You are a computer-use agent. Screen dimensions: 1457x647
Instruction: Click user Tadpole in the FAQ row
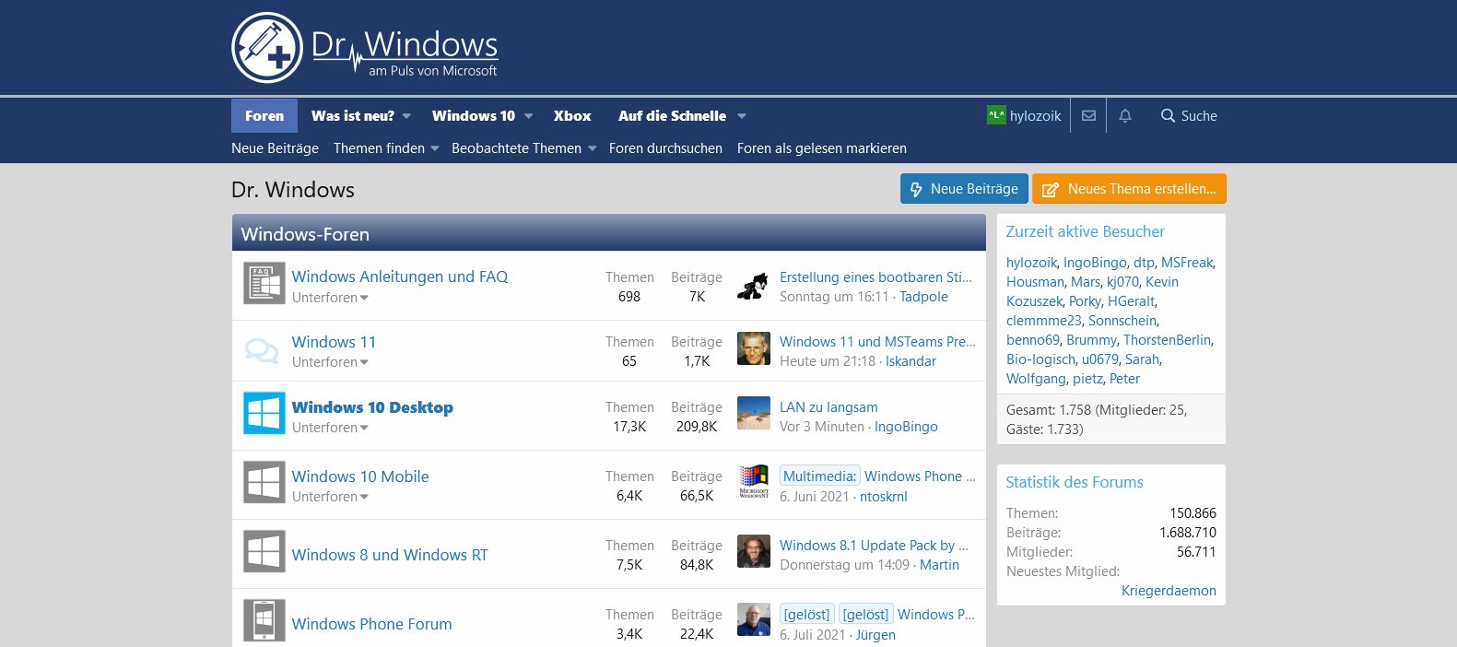[x=923, y=297]
